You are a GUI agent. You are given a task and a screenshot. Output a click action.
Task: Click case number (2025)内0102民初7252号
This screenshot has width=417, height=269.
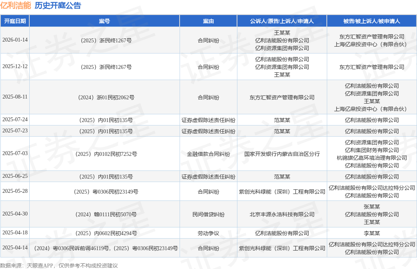click(106, 154)
